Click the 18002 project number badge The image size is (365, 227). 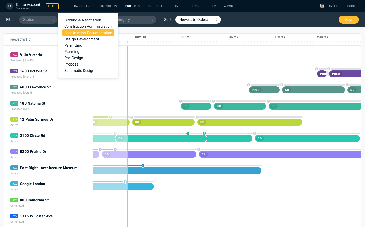pyautogui.click(x=14, y=184)
